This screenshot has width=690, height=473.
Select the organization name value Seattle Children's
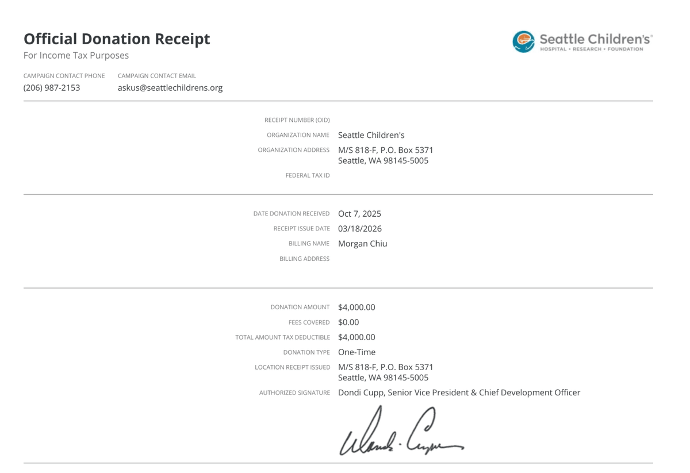click(x=371, y=135)
